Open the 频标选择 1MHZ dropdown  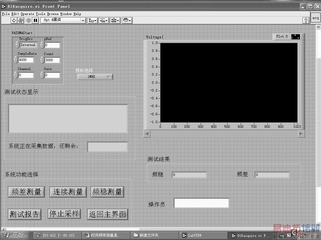click(95, 77)
